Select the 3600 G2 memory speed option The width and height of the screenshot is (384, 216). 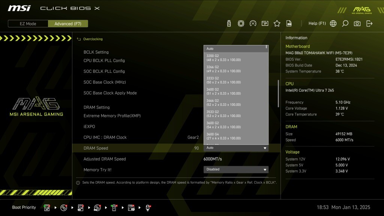235,125
